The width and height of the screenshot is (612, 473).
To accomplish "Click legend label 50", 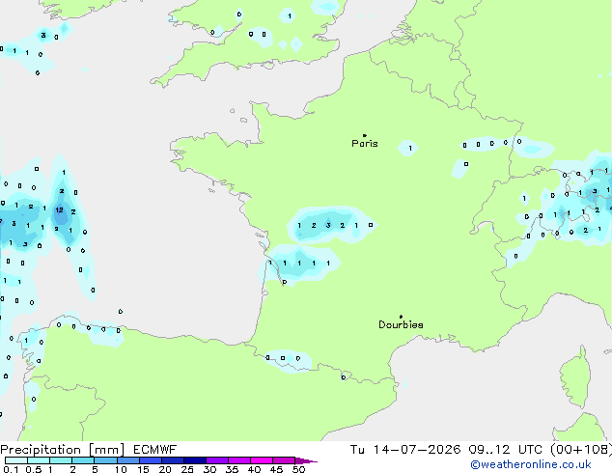I will click(x=298, y=469).
